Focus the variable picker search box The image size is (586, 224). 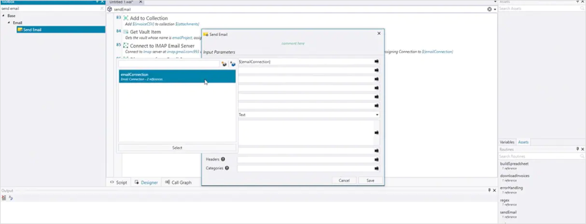coord(169,64)
